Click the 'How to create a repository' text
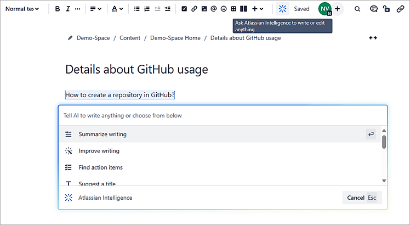410x225 pixels. coord(119,95)
